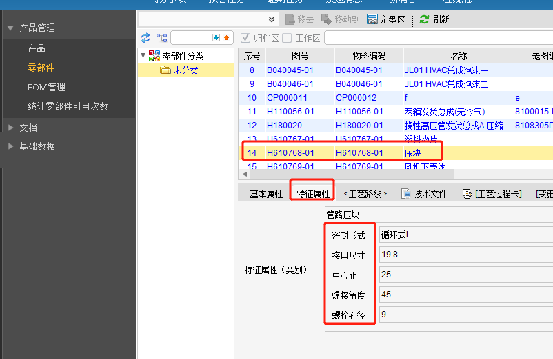The image size is (553, 359).
Task: Enable the 工作区 checkbox
Action: [x=287, y=38]
